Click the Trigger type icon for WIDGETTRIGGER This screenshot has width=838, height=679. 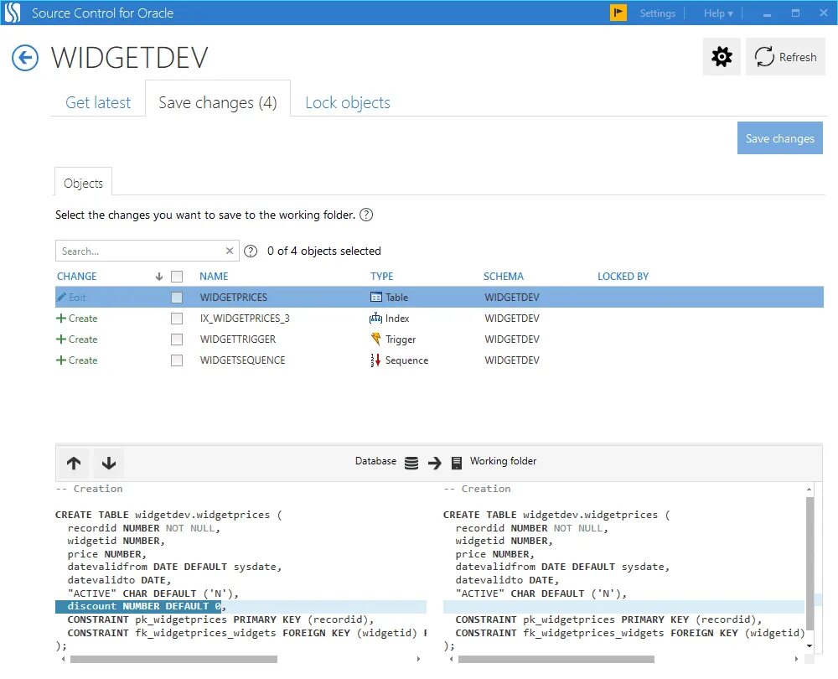375,339
